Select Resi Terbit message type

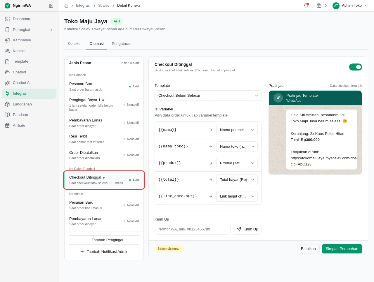104,139
